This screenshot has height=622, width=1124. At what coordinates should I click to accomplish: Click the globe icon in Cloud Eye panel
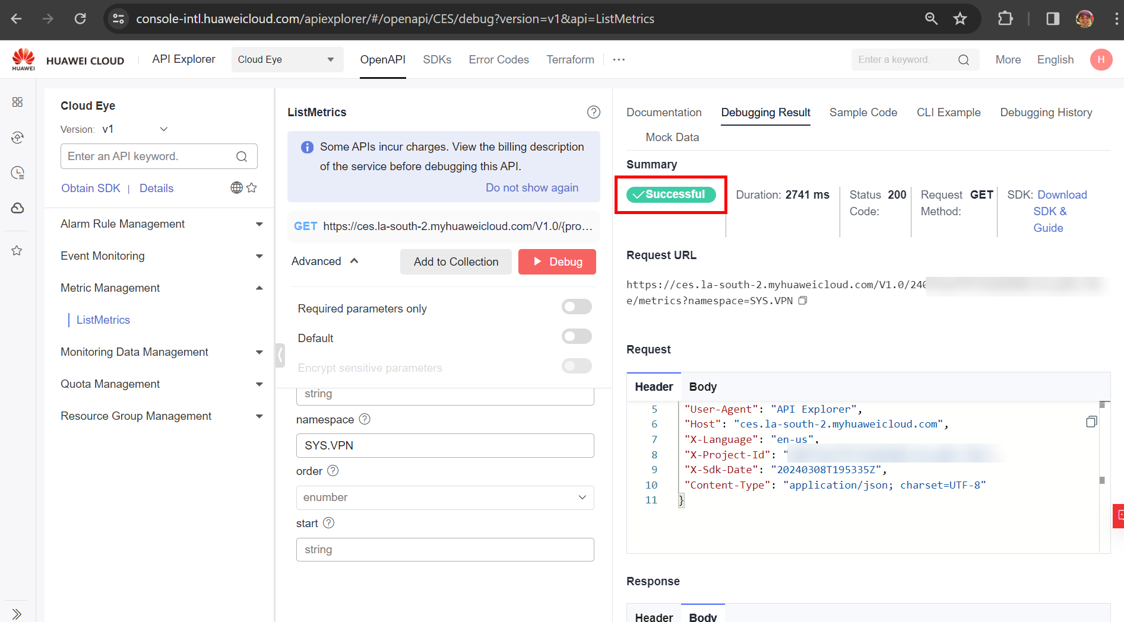(236, 188)
